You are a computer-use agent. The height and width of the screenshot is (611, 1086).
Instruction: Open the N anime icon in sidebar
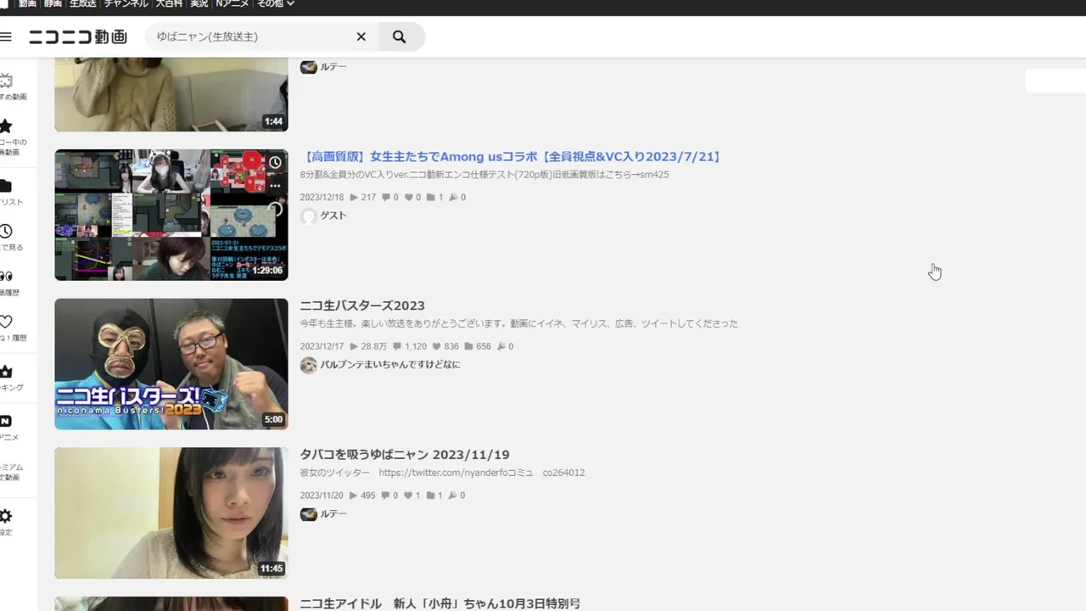(x=7, y=422)
